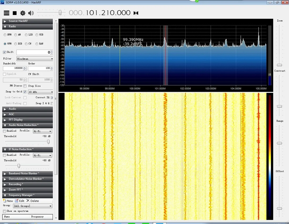This screenshot has width=289, height=224.
Task: Toggle Show on spectrum checkbox
Action: click(5, 211)
